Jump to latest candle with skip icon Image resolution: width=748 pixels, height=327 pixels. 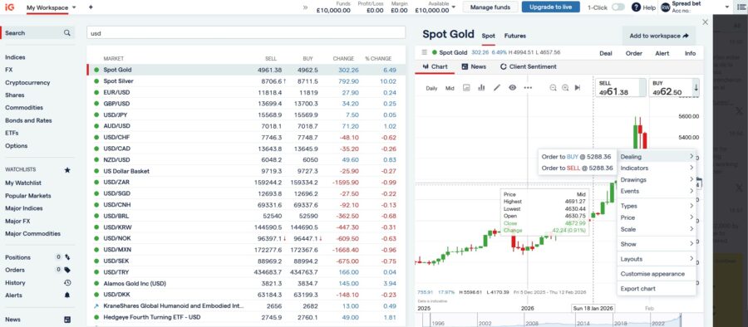(x=578, y=88)
